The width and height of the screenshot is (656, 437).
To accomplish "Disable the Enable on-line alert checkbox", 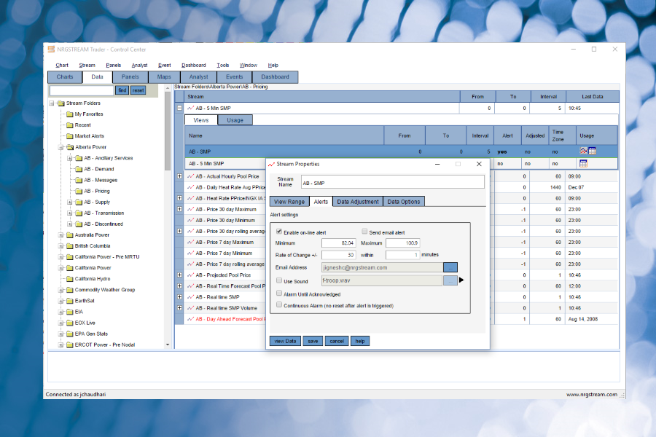I will tap(279, 232).
